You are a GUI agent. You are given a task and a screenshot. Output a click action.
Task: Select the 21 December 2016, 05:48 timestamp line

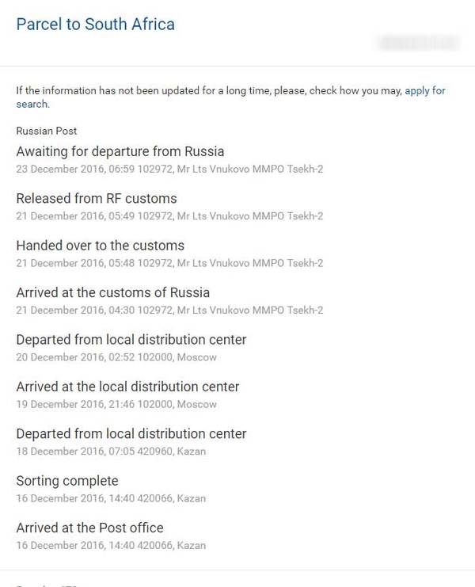click(x=169, y=263)
